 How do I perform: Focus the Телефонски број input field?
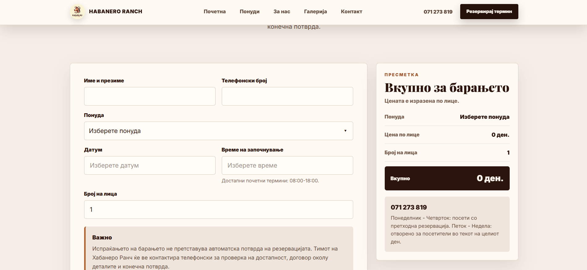tap(287, 96)
